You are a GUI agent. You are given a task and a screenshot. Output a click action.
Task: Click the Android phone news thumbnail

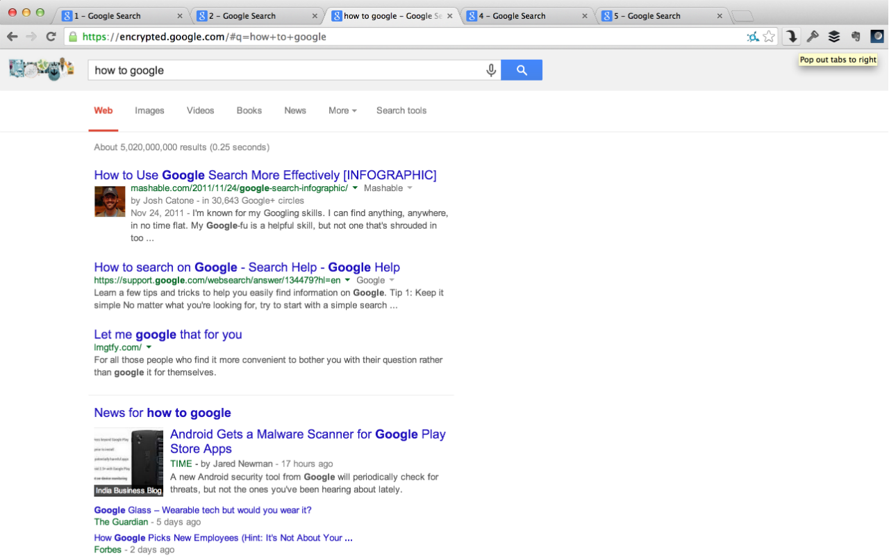click(x=128, y=461)
